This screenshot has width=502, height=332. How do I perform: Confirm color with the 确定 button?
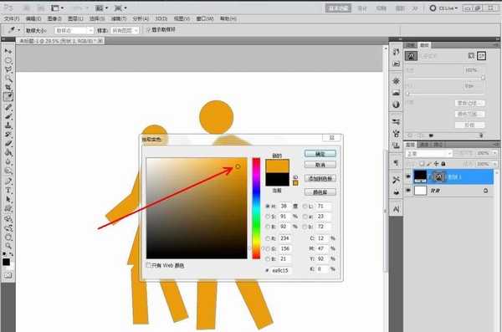(x=320, y=154)
